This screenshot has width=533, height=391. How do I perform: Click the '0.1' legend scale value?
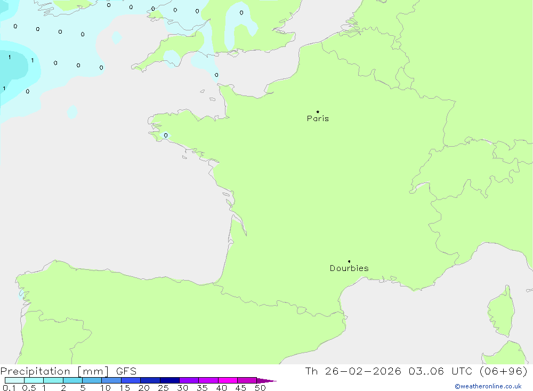tap(9, 388)
